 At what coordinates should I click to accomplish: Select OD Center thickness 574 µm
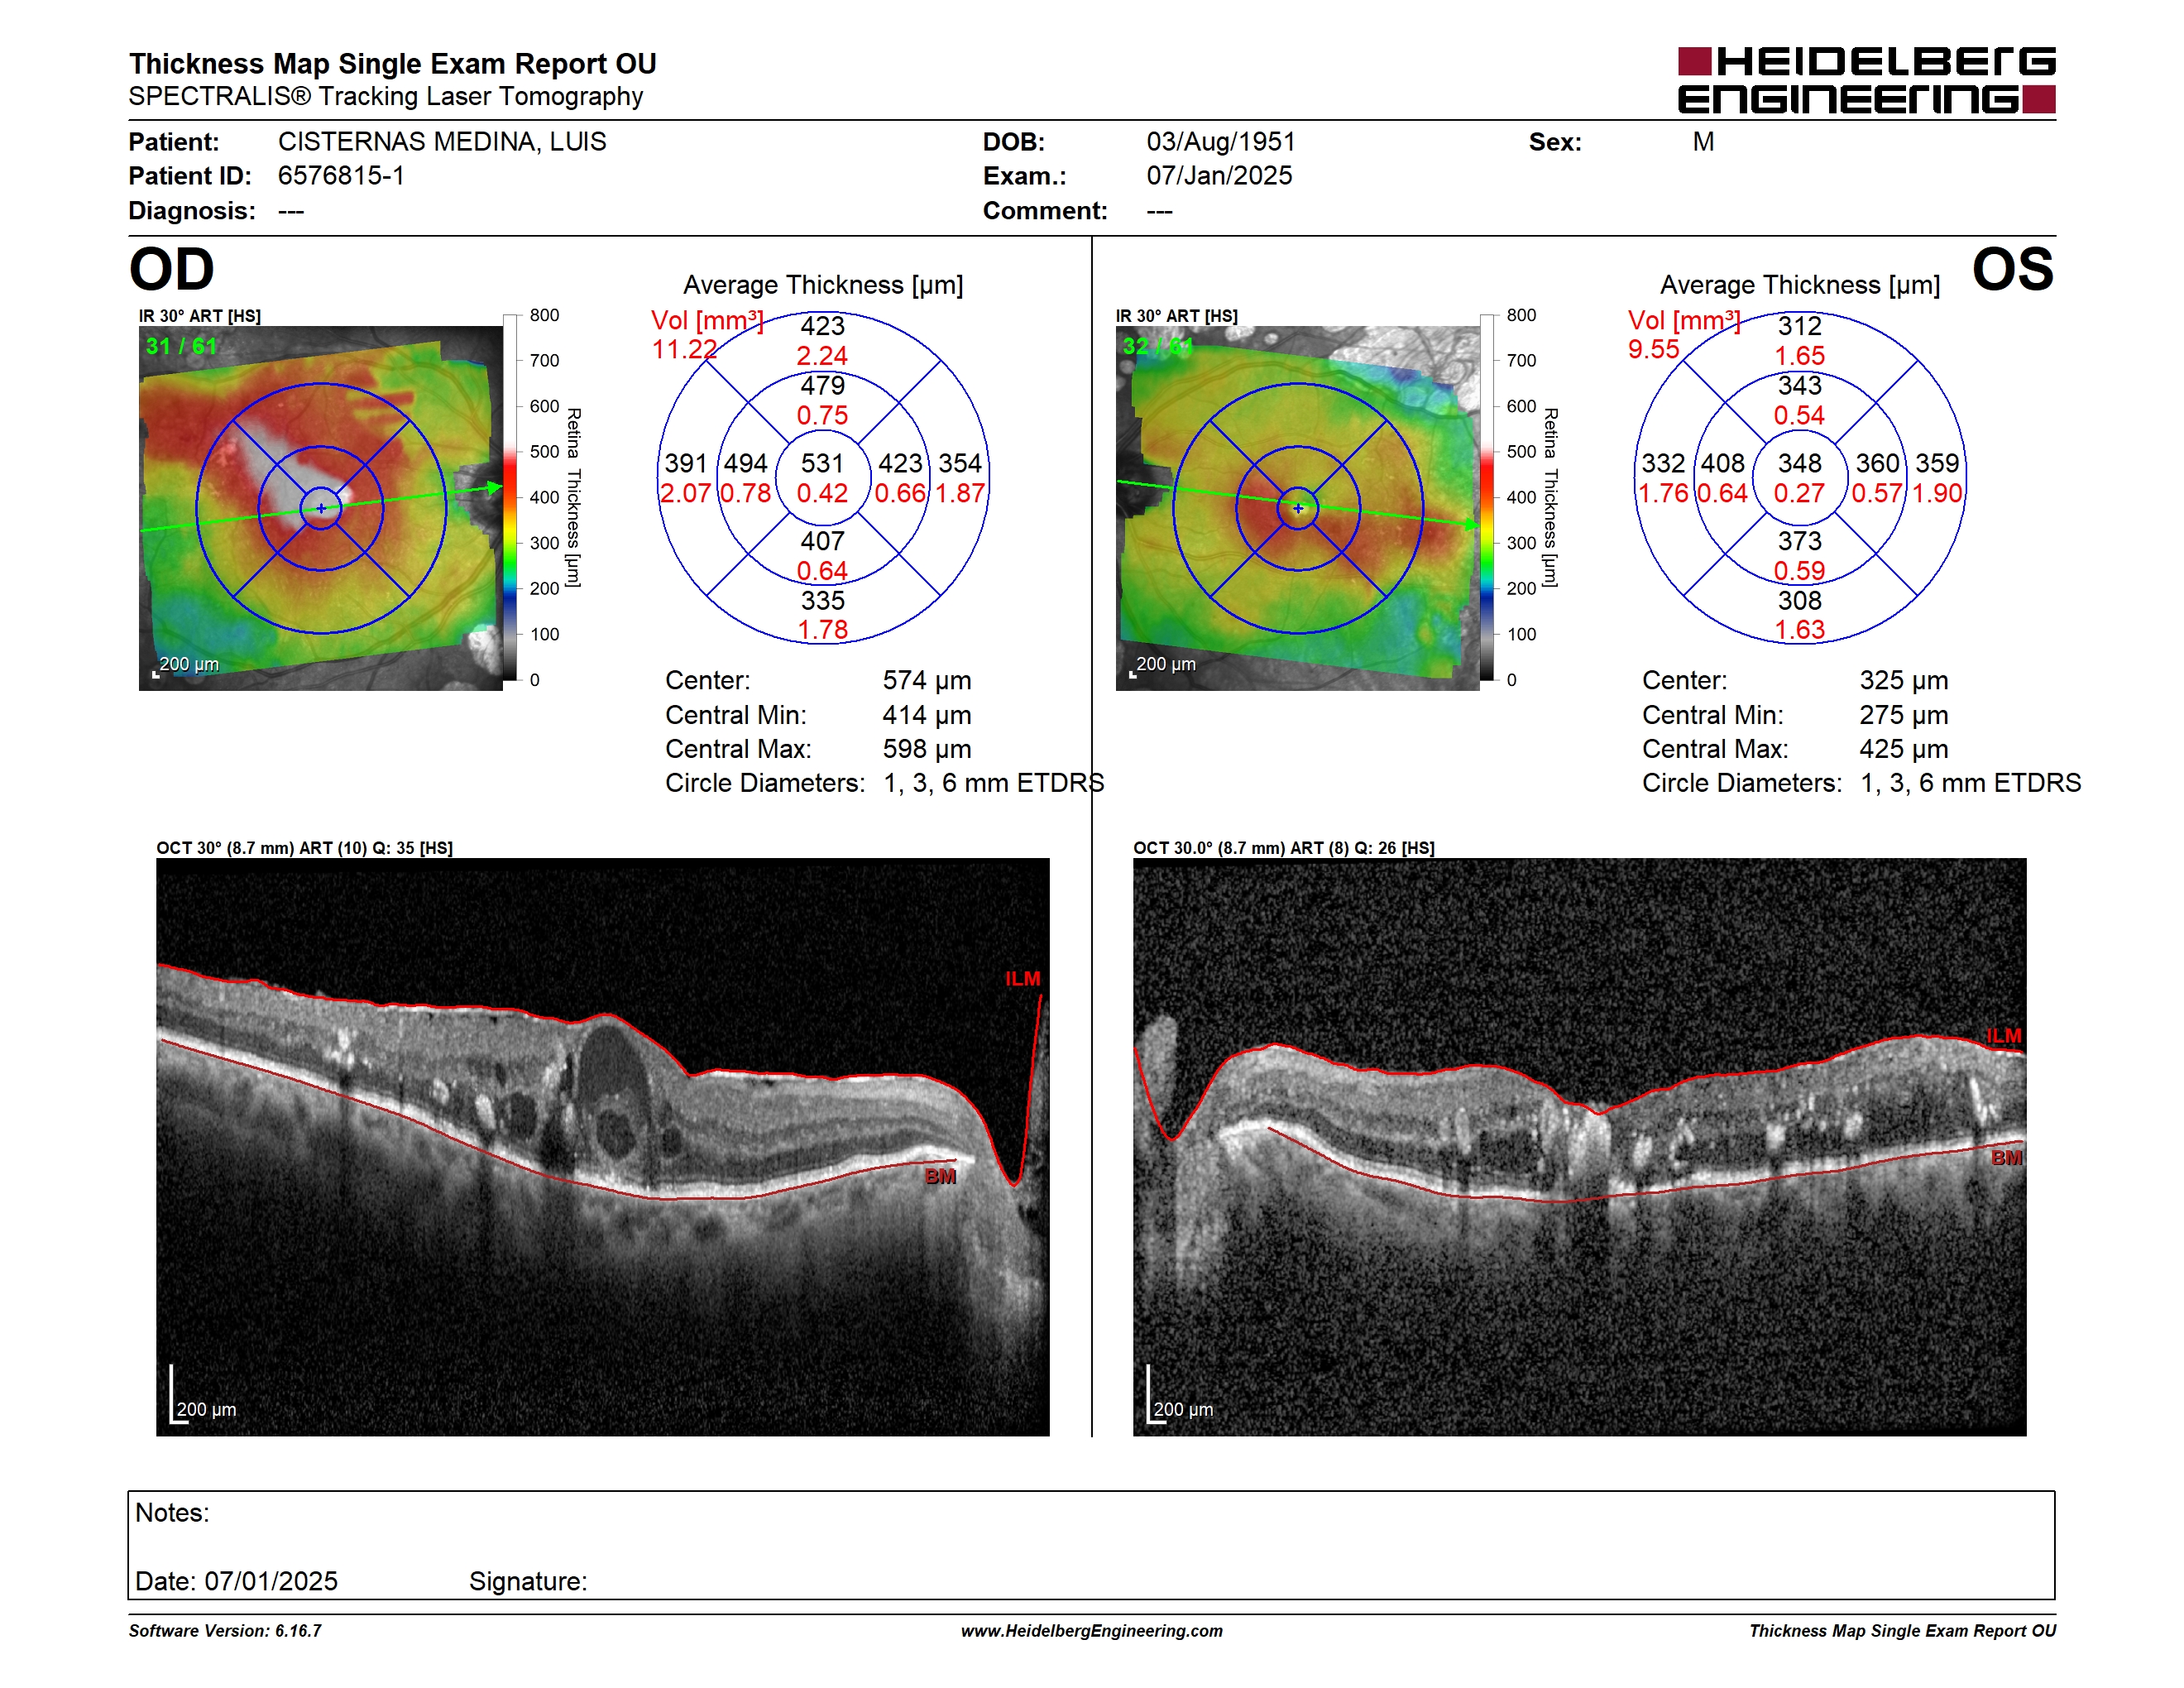tap(927, 680)
